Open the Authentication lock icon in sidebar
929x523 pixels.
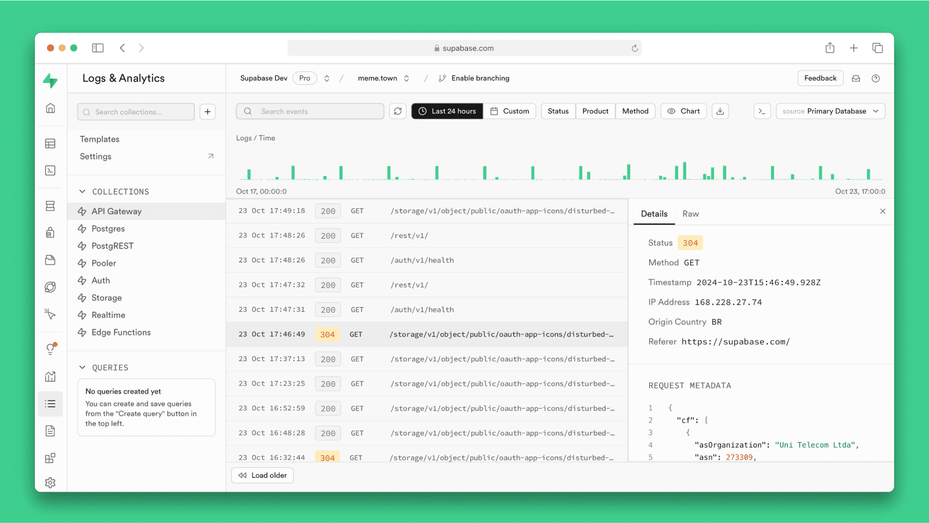pyautogui.click(x=51, y=233)
